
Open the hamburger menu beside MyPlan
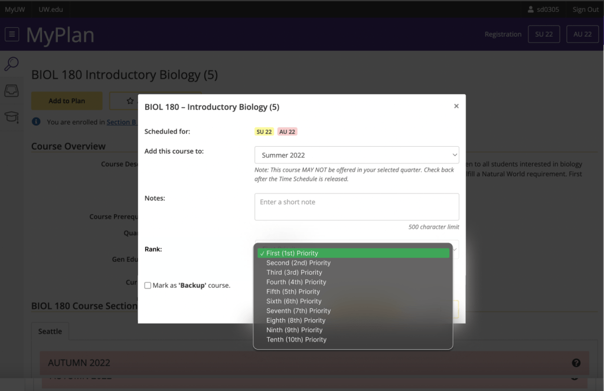[12, 34]
